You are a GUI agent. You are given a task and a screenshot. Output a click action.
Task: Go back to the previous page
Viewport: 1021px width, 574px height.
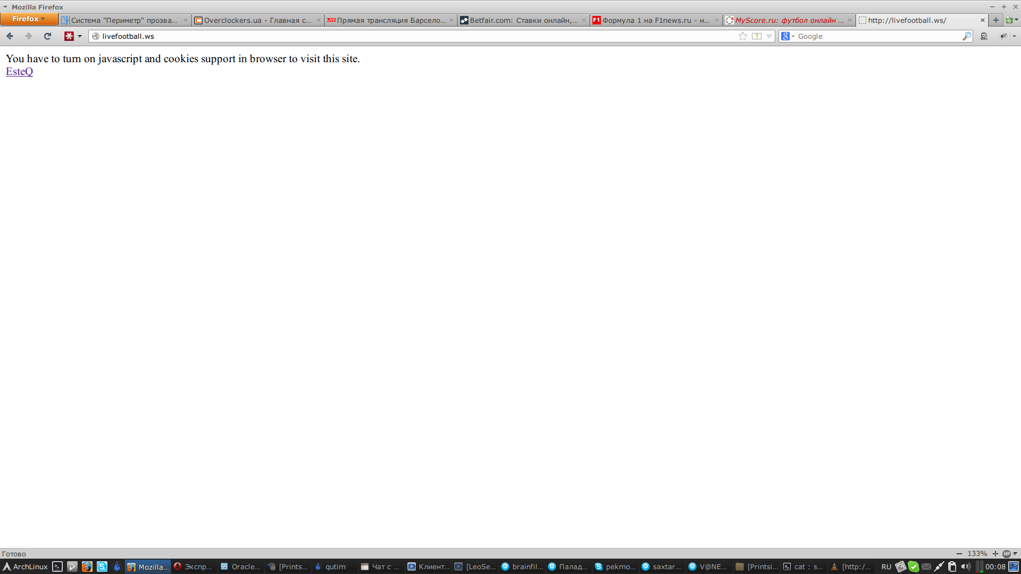pos(10,36)
